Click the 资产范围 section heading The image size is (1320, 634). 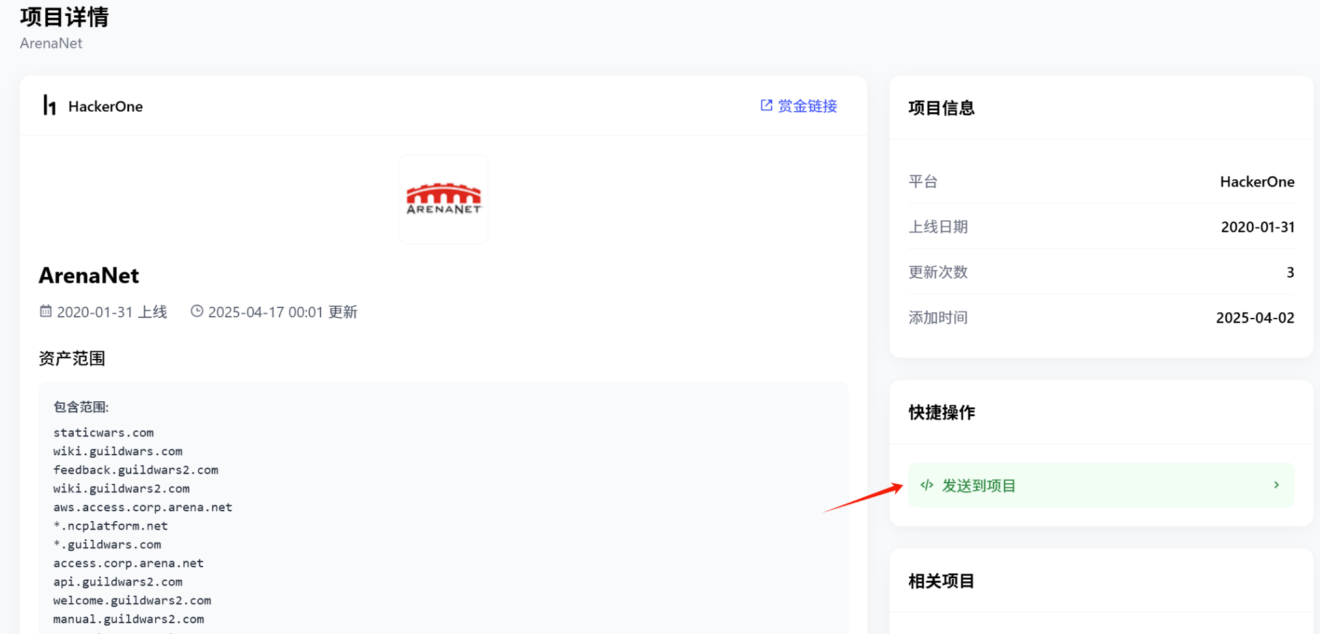(x=72, y=359)
